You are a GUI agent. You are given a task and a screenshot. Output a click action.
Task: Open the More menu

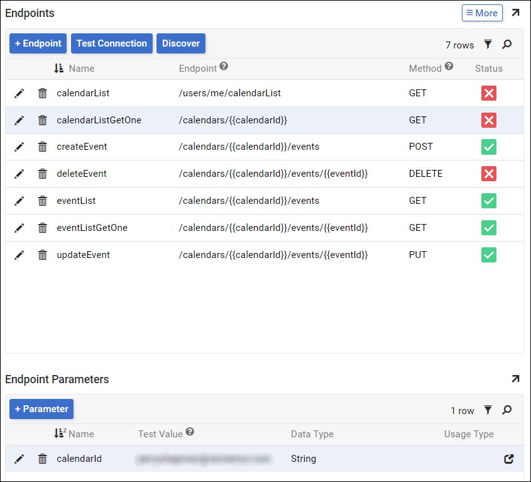482,13
